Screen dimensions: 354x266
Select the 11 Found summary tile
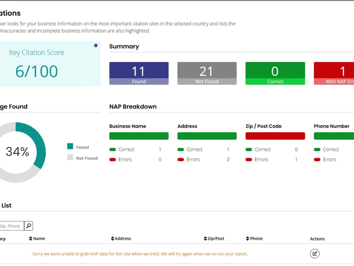139,73
